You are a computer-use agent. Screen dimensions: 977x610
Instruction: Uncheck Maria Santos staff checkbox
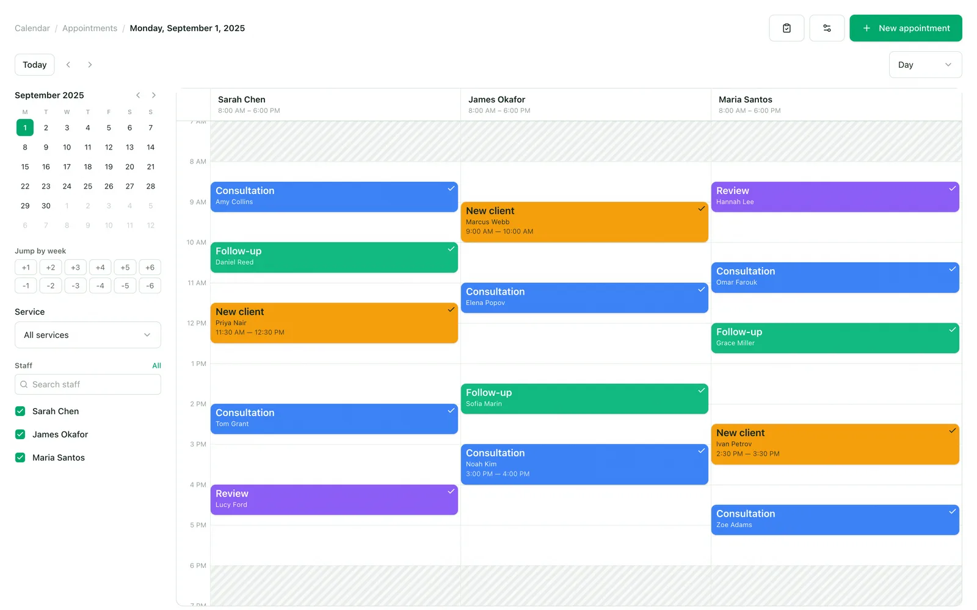(x=20, y=457)
